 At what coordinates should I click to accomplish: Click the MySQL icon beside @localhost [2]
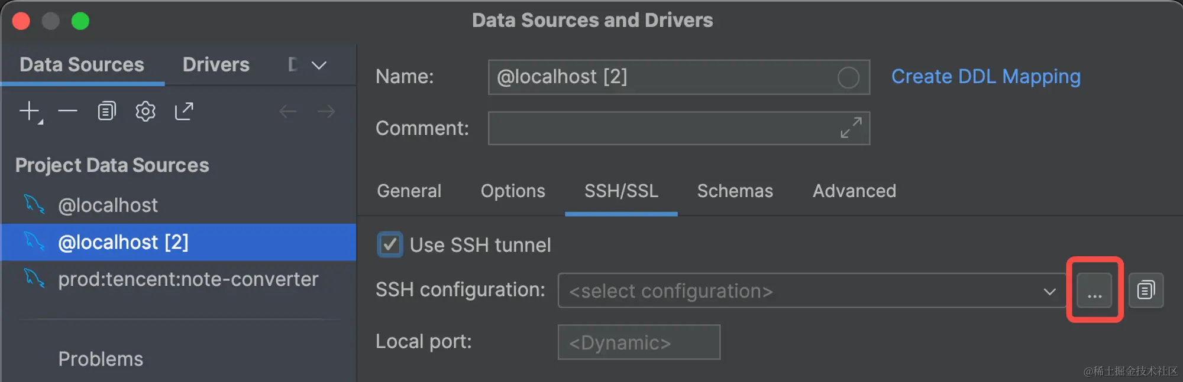pyautogui.click(x=34, y=241)
